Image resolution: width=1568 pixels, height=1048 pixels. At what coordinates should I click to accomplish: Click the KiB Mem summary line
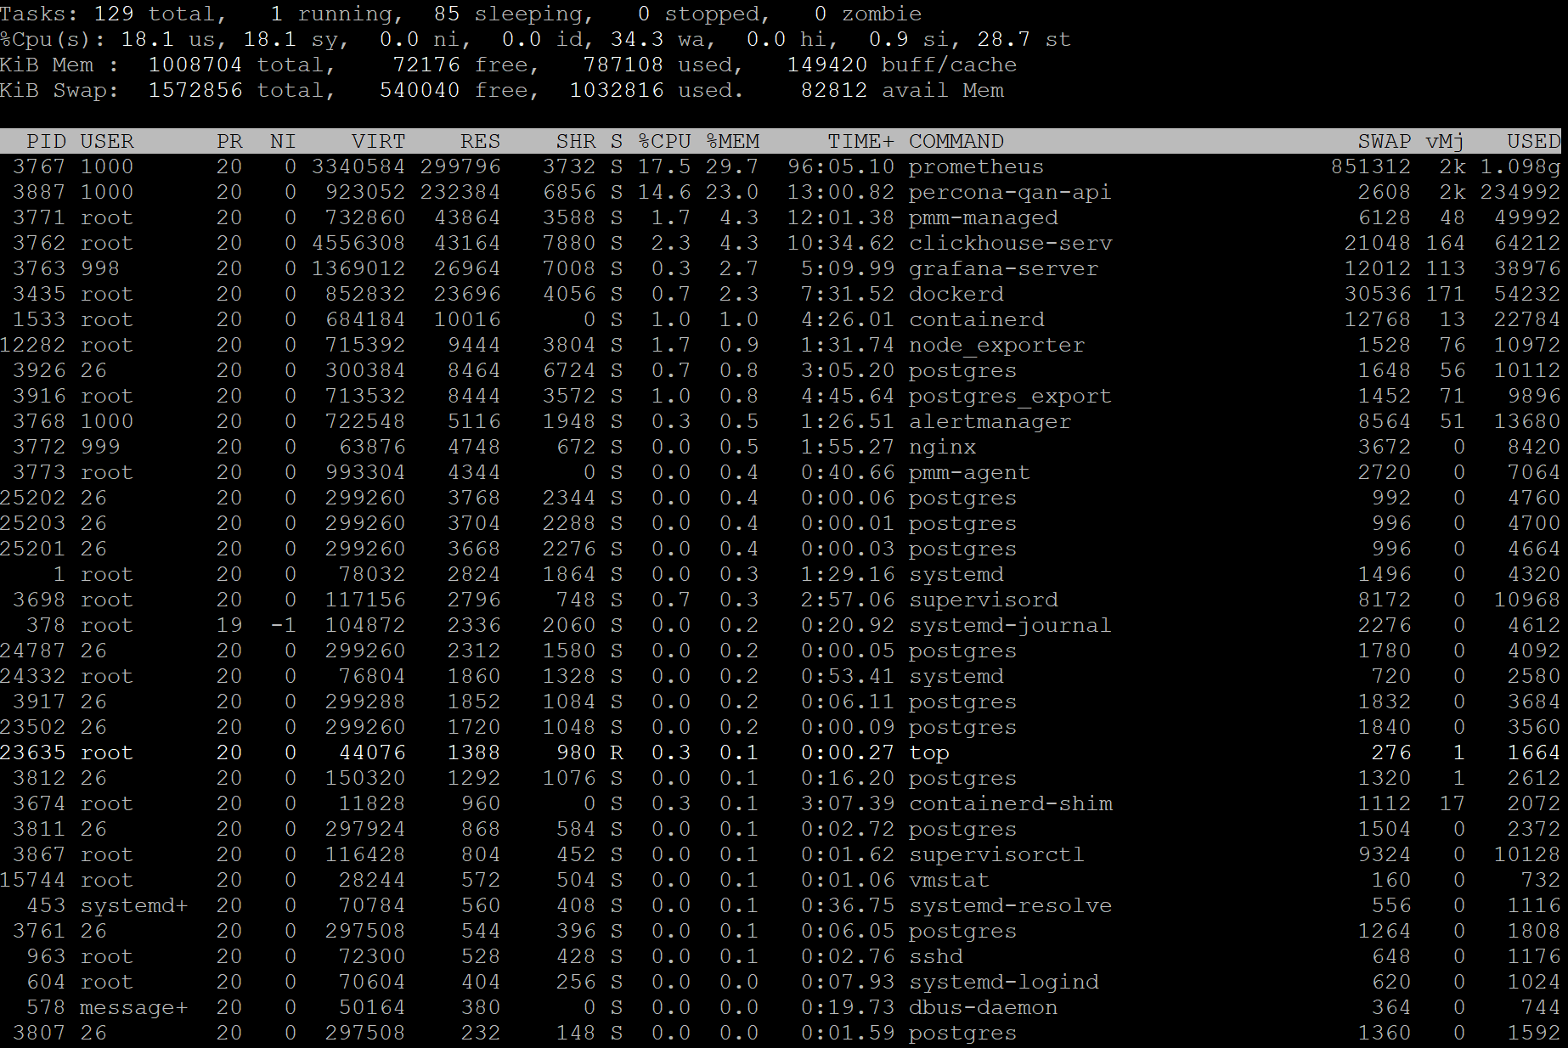(x=340, y=65)
